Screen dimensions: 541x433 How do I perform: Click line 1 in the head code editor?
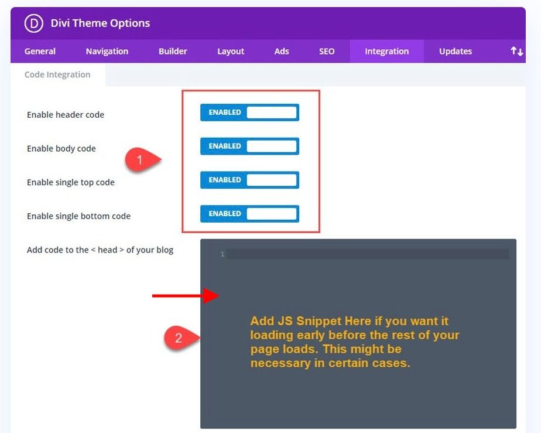(x=368, y=254)
